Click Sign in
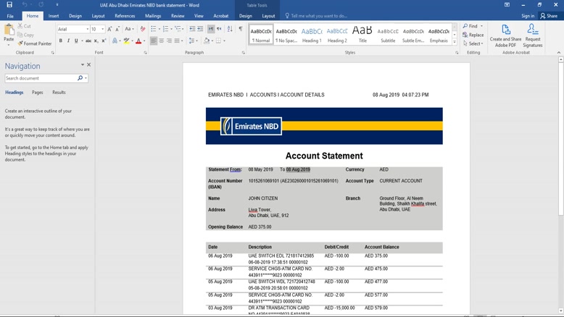 (528, 16)
